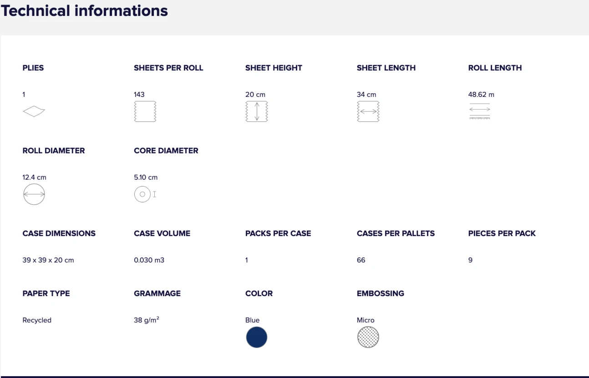Click the sheet length horizontal arrow icon
The width and height of the screenshot is (589, 378).
(368, 111)
